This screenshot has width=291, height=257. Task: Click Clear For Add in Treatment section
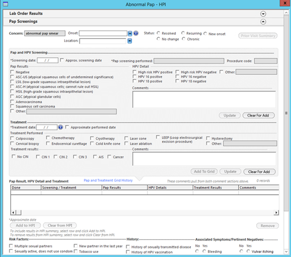pos(259,172)
